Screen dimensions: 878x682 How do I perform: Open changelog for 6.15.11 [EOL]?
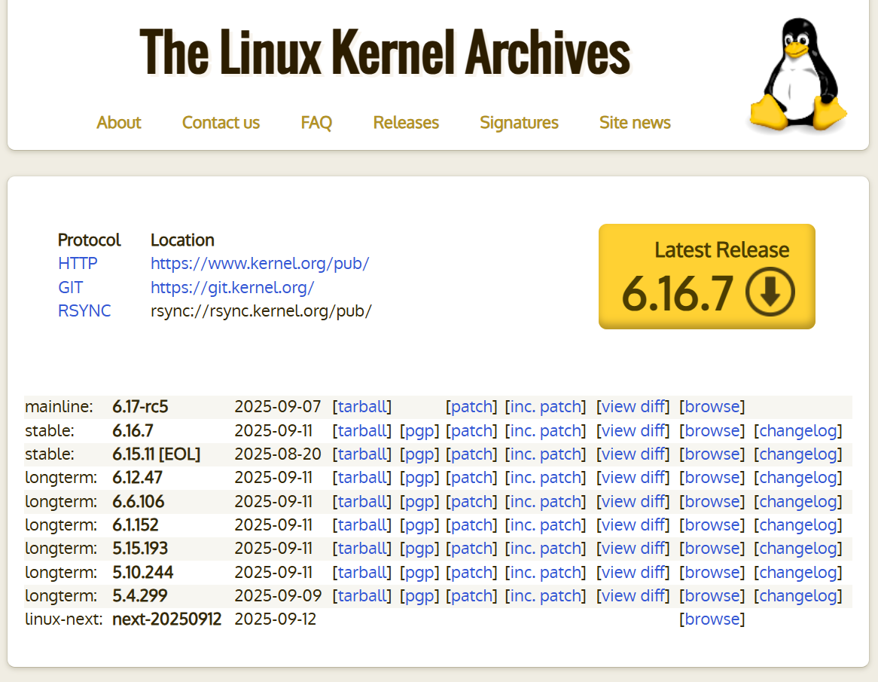pos(798,454)
